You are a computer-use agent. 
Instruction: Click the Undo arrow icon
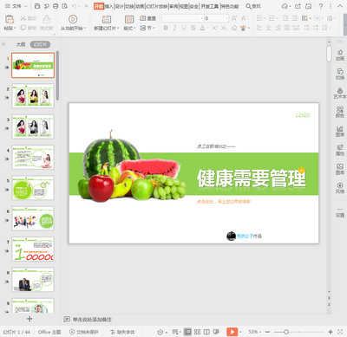pyautogui.click(x=74, y=6)
